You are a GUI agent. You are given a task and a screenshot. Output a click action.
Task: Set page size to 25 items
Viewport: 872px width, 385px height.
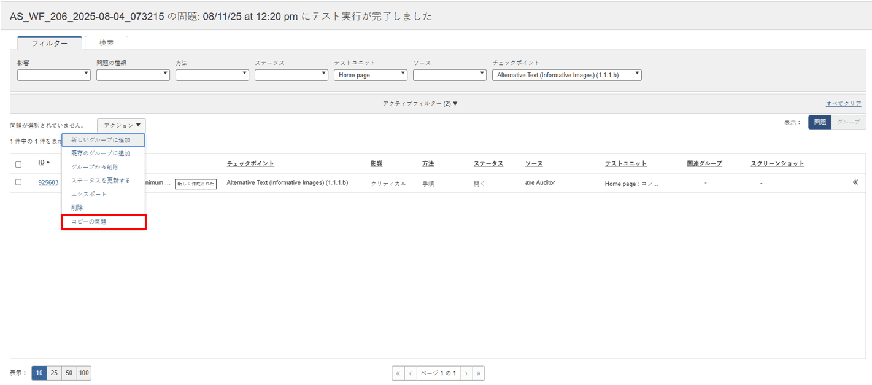click(x=54, y=373)
